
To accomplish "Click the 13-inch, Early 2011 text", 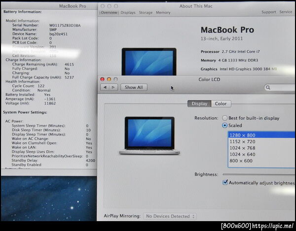I will coord(222,38).
